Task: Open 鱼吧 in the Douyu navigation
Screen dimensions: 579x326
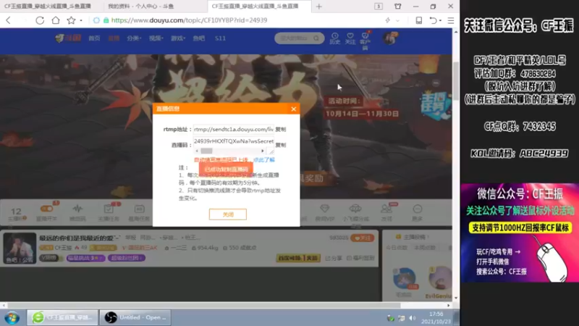Action: [x=198, y=38]
